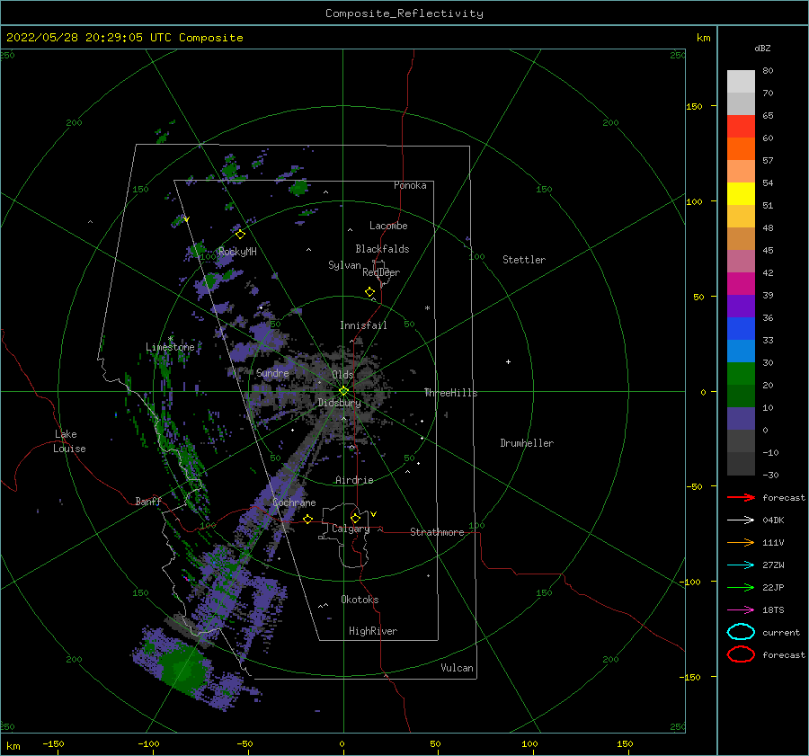Click the ThreeHills town label
The height and width of the screenshot is (756, 809).
(x=450, y=393)
